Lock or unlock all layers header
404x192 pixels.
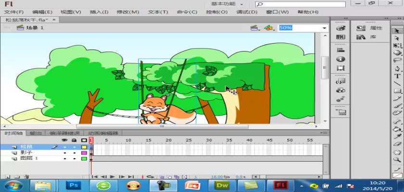coord(74,140)
